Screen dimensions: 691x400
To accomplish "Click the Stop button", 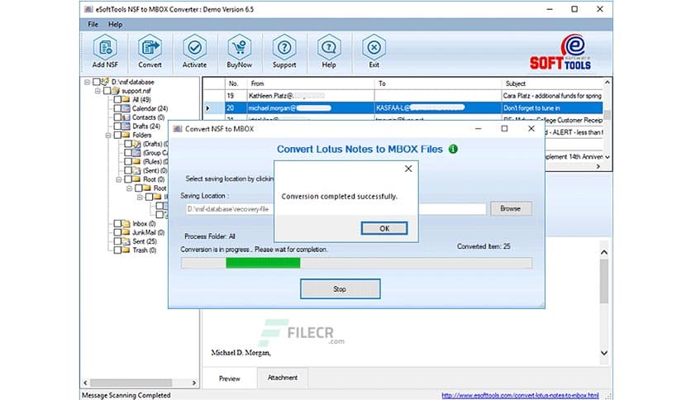I will [341, 289].
